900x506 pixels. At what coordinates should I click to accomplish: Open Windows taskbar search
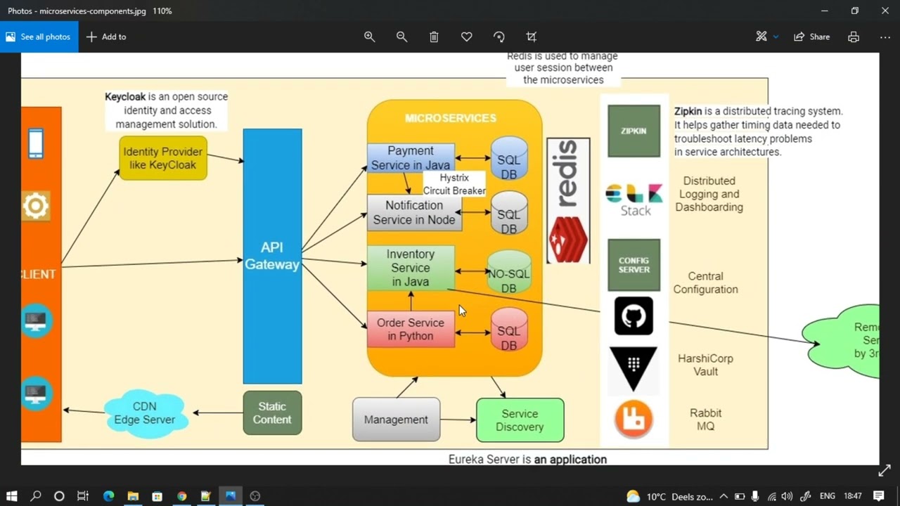coord(36,496)
